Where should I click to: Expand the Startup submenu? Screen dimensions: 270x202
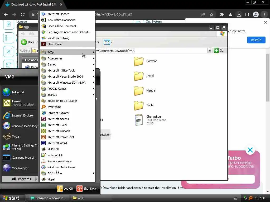pyautogui.click(x=67, y=94)
